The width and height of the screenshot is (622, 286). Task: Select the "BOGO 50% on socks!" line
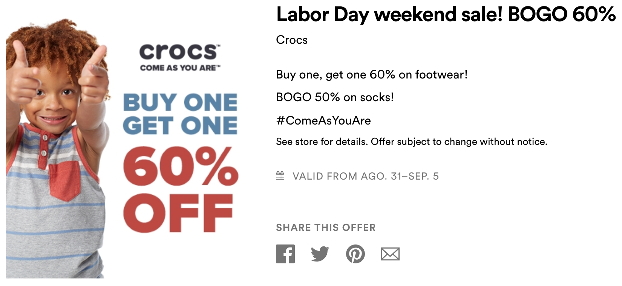tap(335, 97)
